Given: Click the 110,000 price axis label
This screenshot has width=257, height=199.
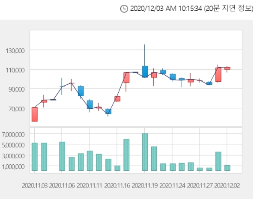Looking at the screenshot, I should tap(15, 70).
